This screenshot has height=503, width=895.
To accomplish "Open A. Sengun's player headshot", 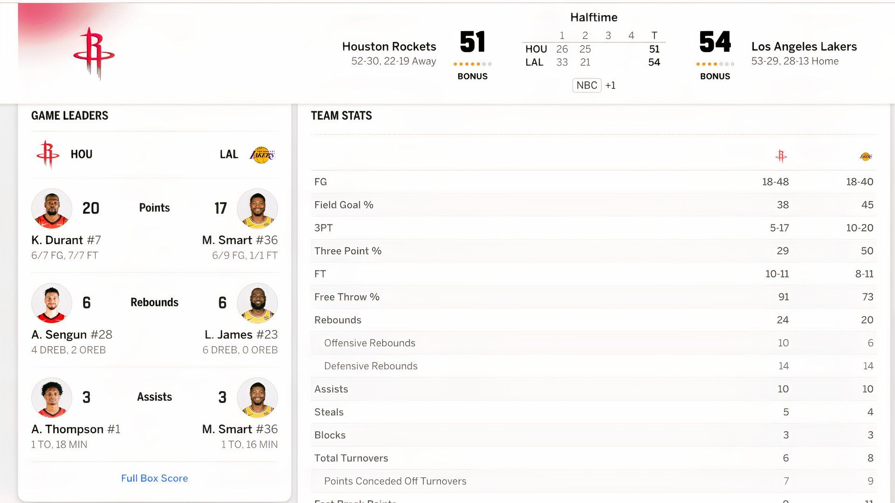I will [x=52, y=303].
